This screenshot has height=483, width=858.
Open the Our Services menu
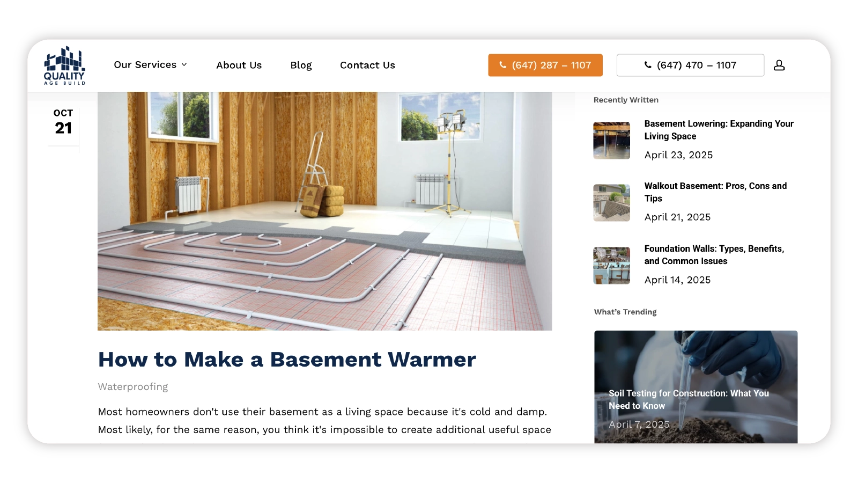tap(145, 64)
